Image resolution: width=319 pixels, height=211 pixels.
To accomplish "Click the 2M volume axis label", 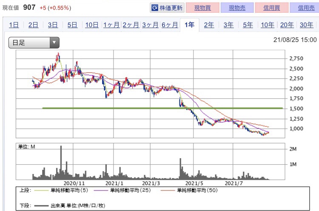I will coord(293,149).
